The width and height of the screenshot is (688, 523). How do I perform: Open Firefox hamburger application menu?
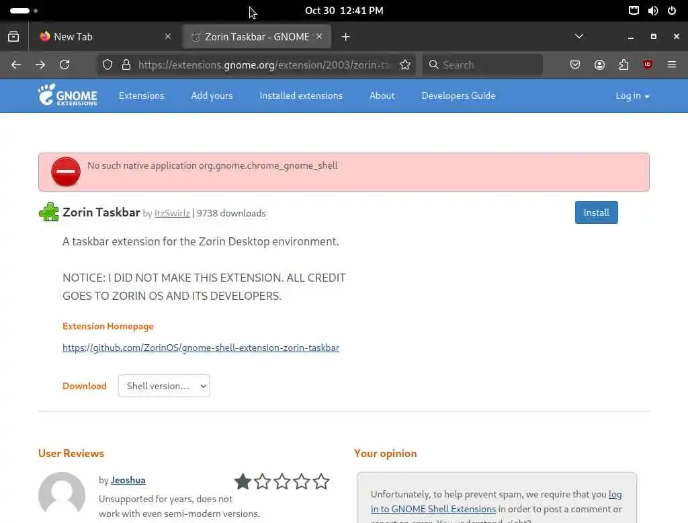point(672,65)
